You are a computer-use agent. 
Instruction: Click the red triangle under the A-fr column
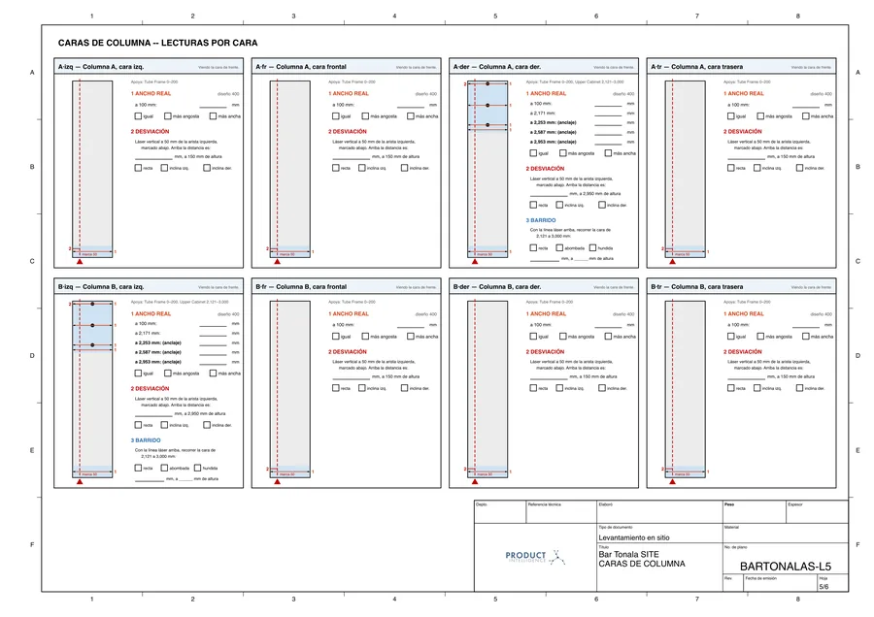coord(277,261)
